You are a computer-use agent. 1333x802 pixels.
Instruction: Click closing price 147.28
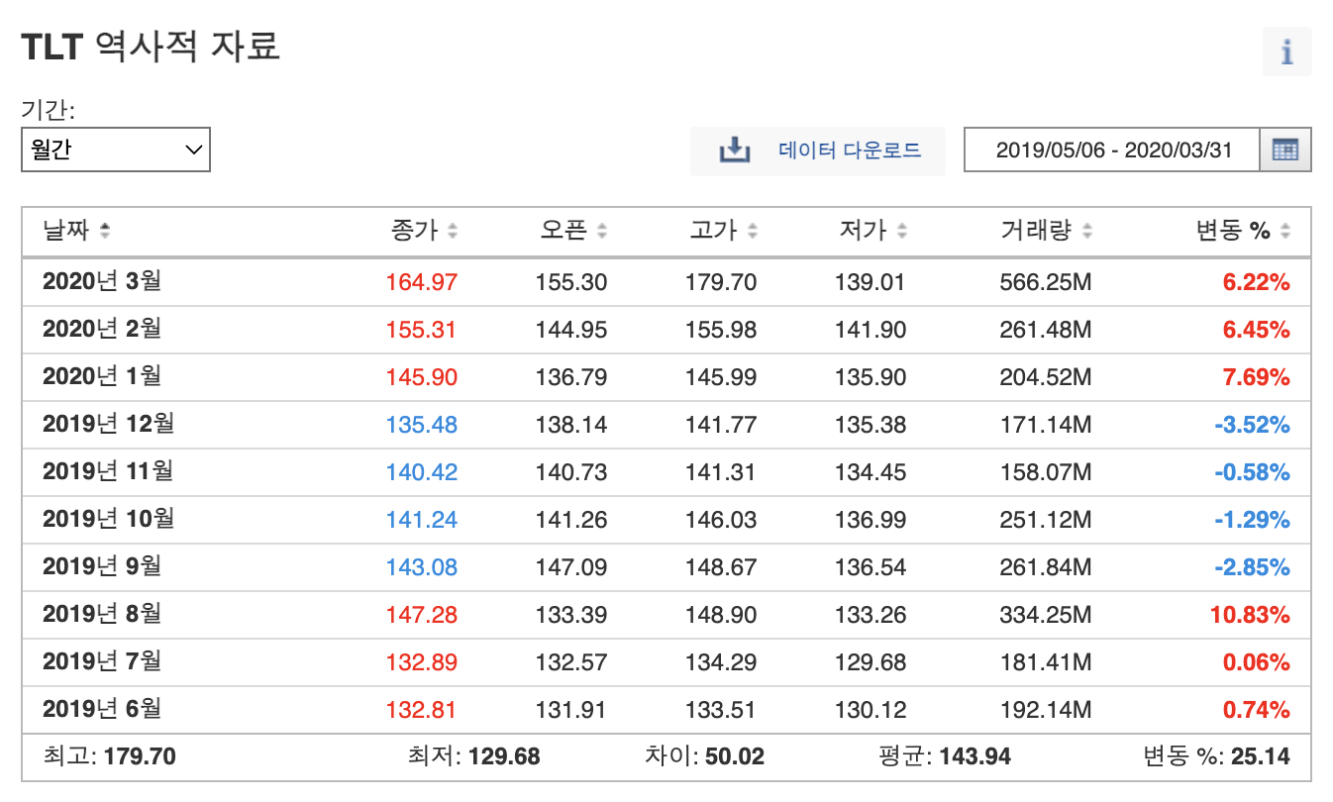click(422, 615)
